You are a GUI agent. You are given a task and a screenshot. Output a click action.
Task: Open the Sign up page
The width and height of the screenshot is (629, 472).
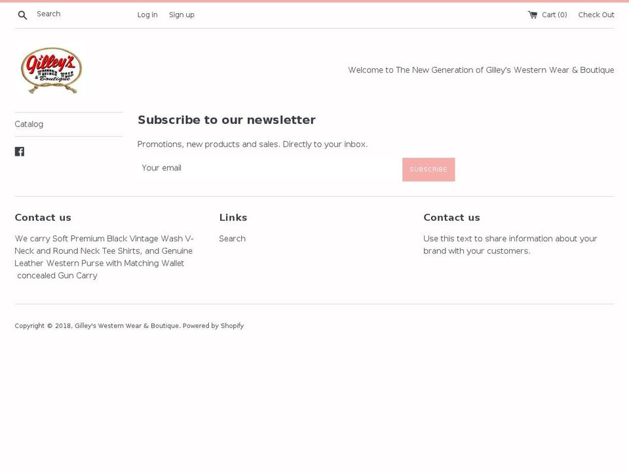pyautogui.click(x=181, y=15)
